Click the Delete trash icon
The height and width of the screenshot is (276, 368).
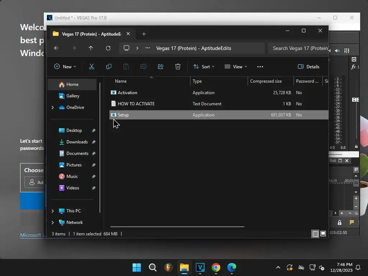(x=178, y=66)
